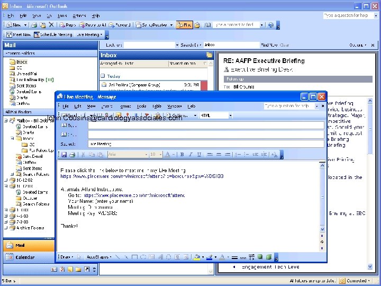
Task: Click the Forward button in Outlook toolbar
Action: [120, 25]
